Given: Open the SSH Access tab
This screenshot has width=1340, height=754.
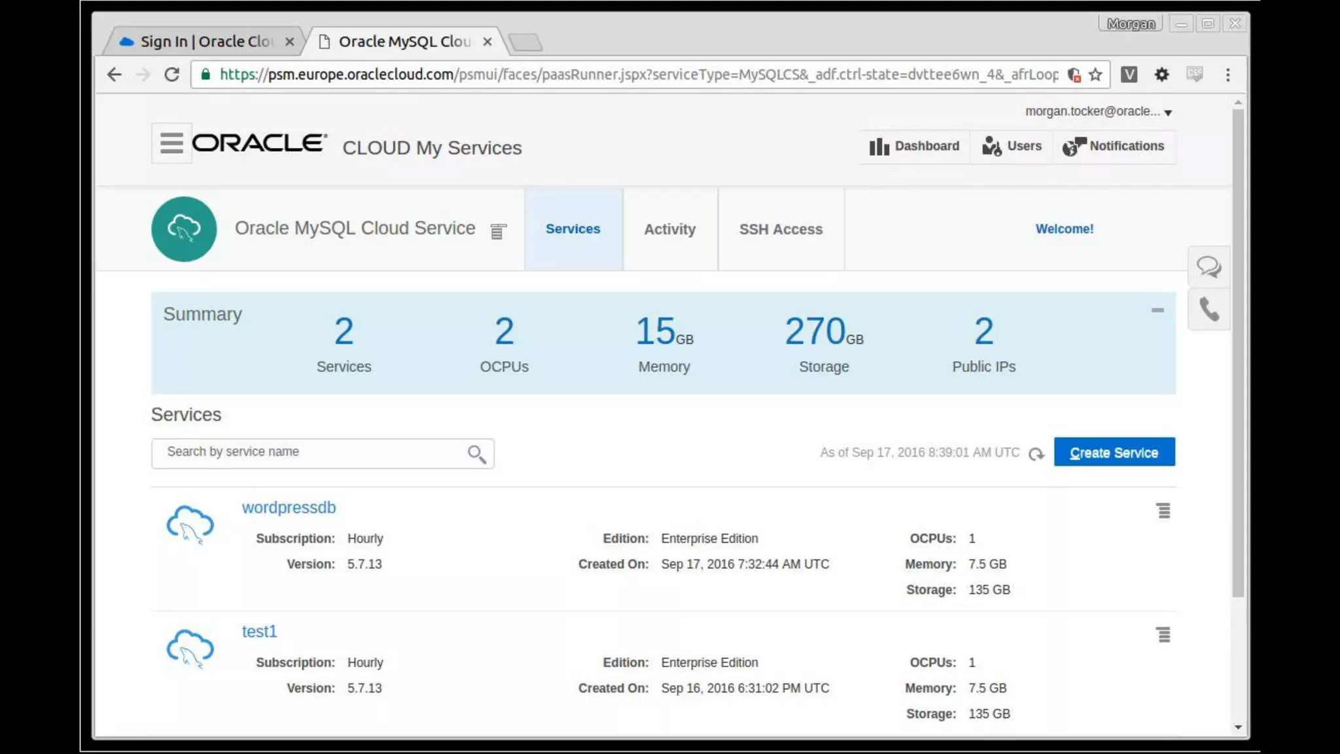Looking at the screenshot, I should (781, 229).
